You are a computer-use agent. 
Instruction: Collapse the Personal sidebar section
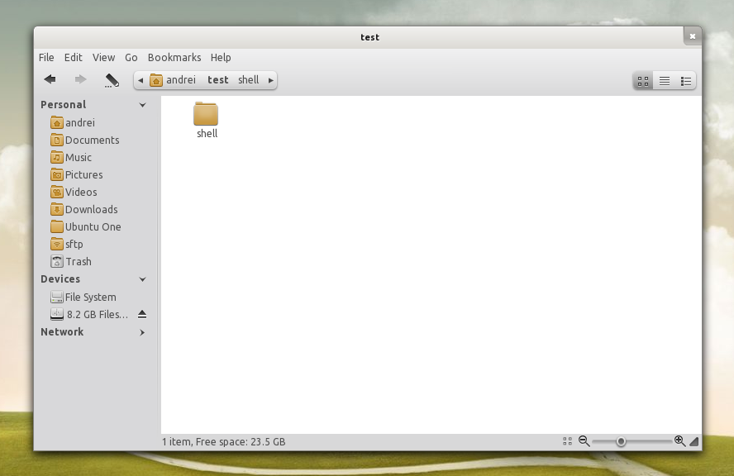[x=142, y=105]
